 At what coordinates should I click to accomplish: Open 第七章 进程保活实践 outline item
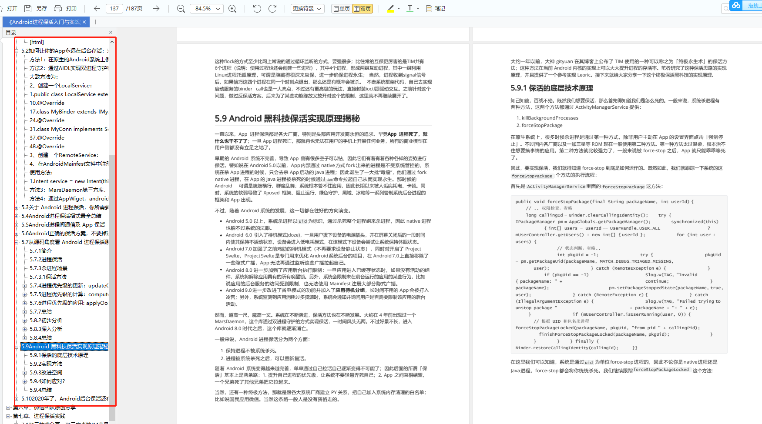point(39,416)
